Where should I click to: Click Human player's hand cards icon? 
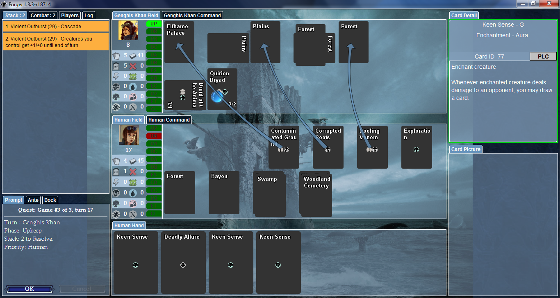116,161
